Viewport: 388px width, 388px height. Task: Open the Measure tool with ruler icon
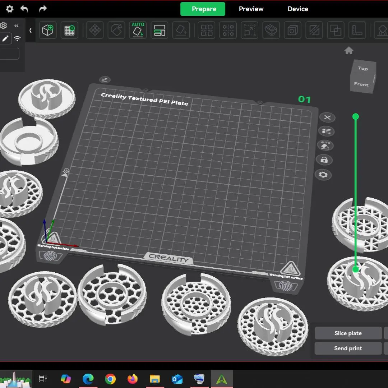coord(357,30)
